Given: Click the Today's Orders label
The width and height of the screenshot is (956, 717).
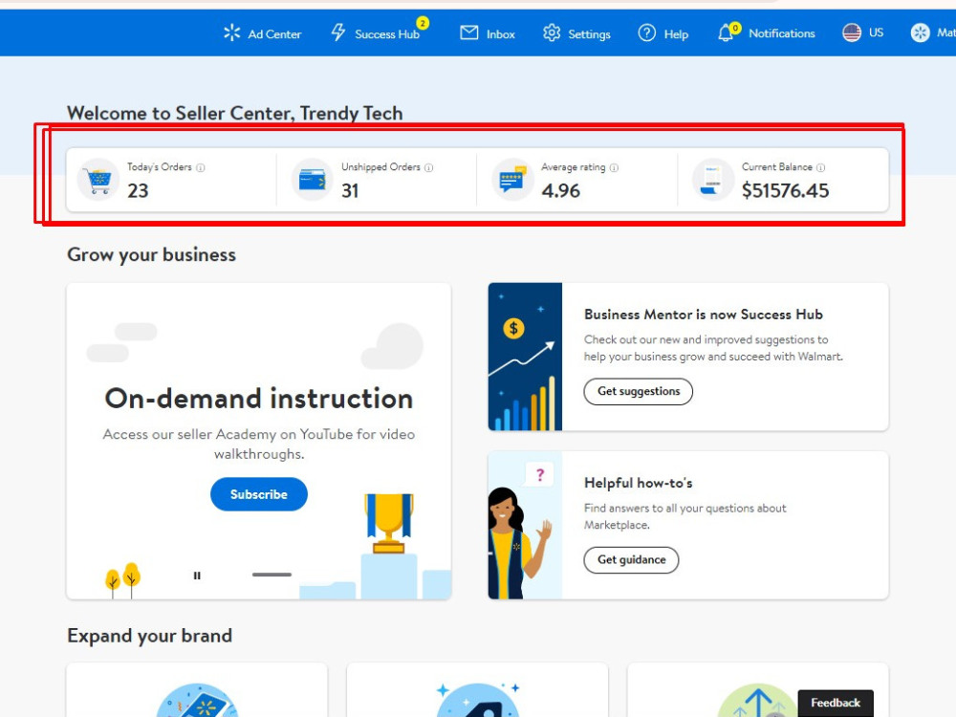Looking at the screenshot, I should coord(159,167).
